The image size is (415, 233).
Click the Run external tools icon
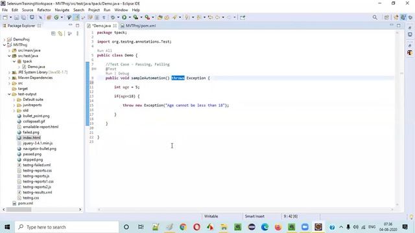point(147,17)
